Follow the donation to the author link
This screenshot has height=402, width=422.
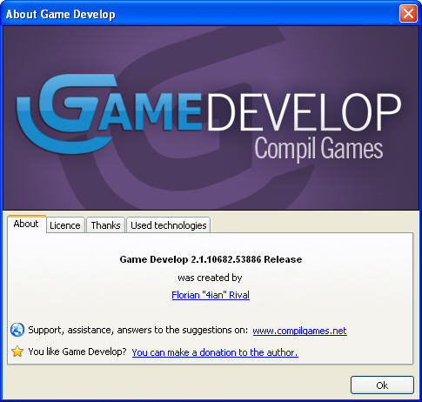(x=215, y=352)
